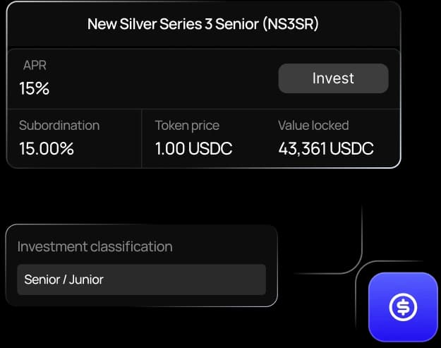Click the white dollar-sign coin icon
Image resolution: width=441 pixels, height=348 pixels.
pyautogui.click(x=403, y=307)
